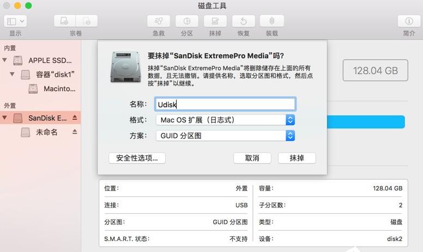Eject the 未命名 volume
Viewport: 423px width, 252px height.
(x=75, y=132)
